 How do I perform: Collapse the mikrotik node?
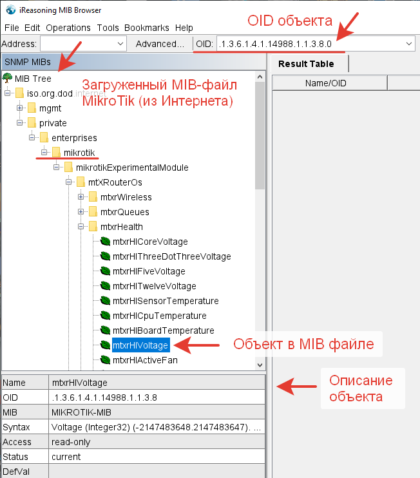44,153
